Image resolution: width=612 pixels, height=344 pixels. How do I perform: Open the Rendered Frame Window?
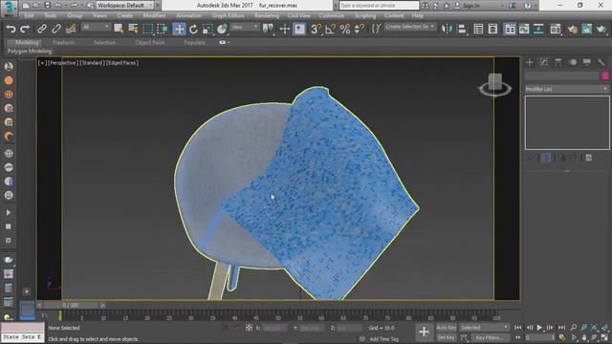point(586,29)
